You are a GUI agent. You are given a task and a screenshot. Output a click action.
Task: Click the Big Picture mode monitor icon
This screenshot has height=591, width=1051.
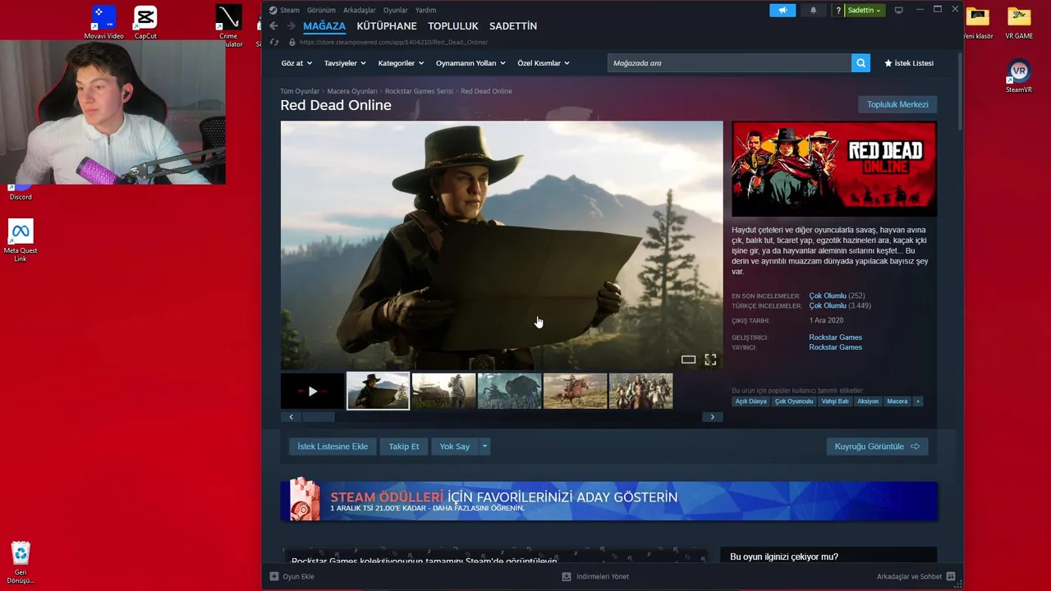pyautogui.click(x=899, y=10)
